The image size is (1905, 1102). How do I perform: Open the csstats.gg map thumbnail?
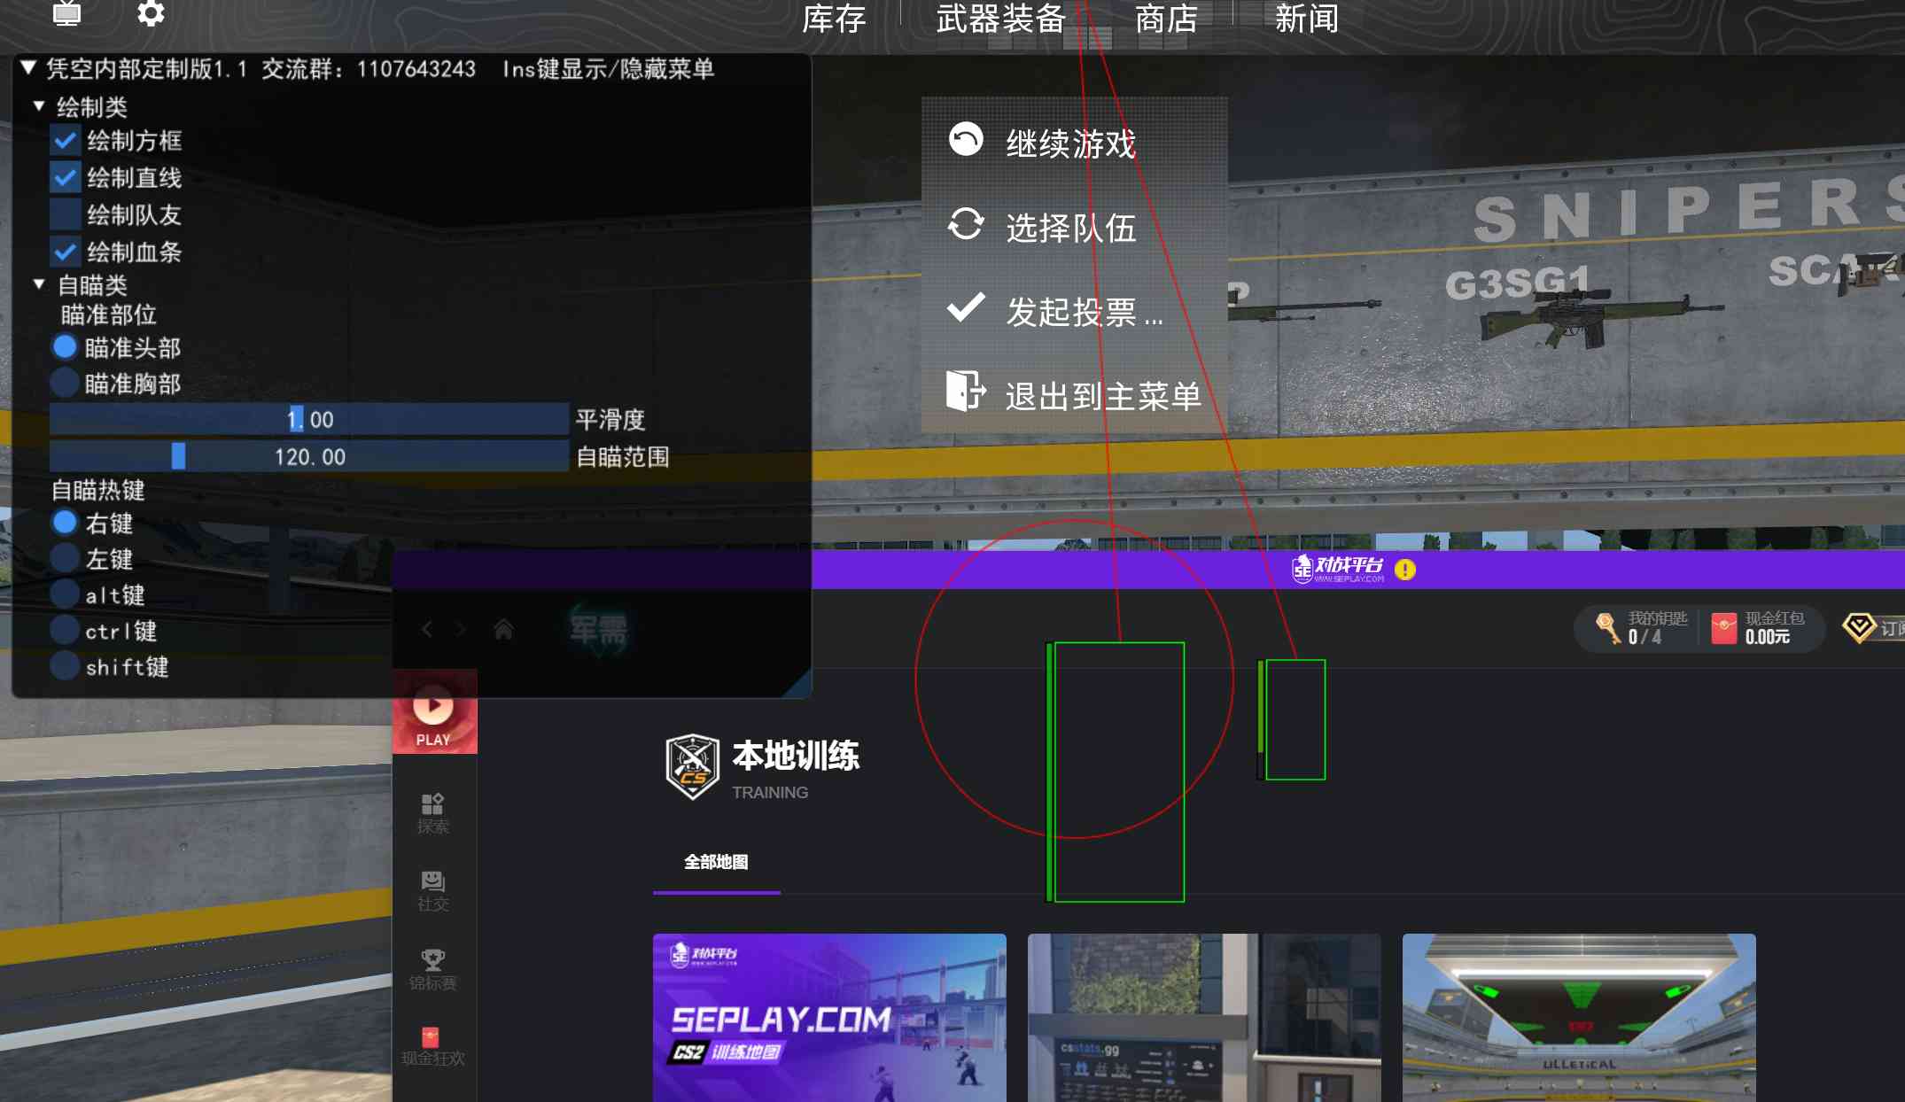(1204, 1018)
